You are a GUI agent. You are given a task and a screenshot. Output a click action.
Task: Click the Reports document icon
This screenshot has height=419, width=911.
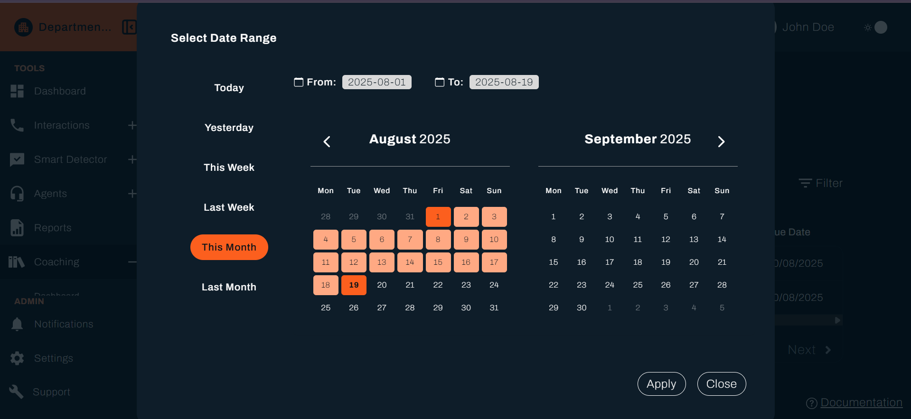[x=17, y=228]
